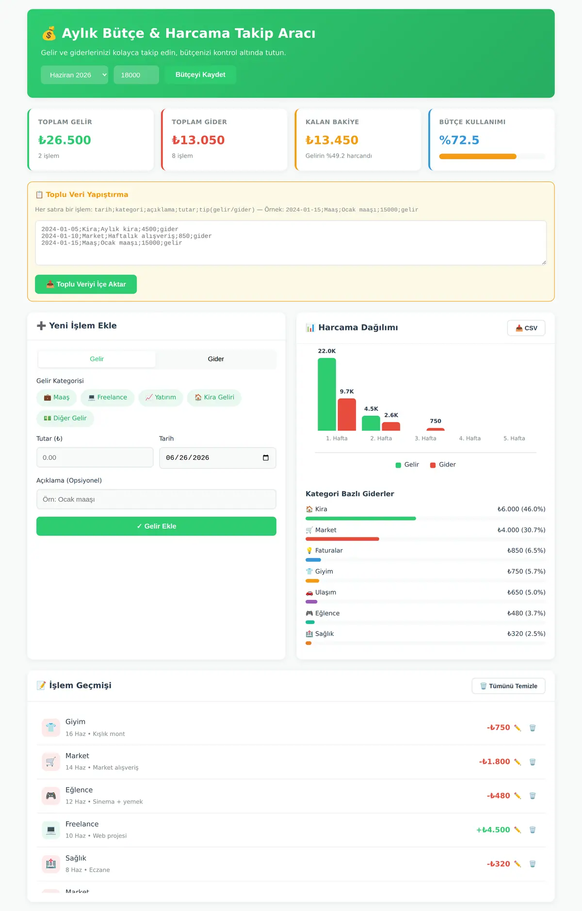Screen dimensions: 582x911
Task: Edit the Market 1.800 transaction
Action: point(517,762)
